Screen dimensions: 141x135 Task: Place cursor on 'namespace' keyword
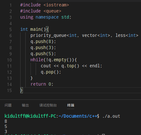[x=47, y=17]
